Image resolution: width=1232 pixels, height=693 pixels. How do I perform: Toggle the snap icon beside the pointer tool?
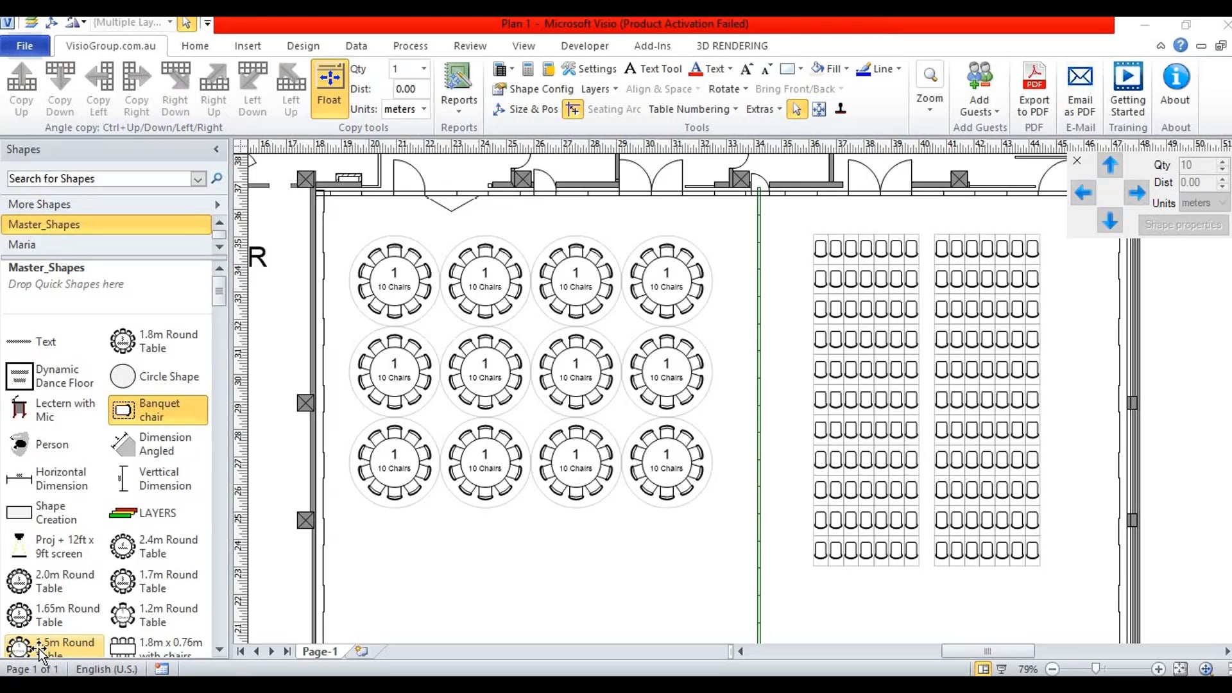[819, 109]
